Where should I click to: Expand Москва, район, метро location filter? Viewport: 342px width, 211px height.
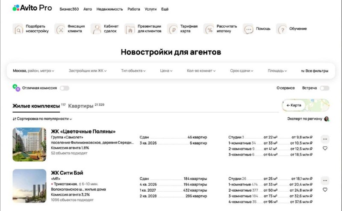point(33,71)
